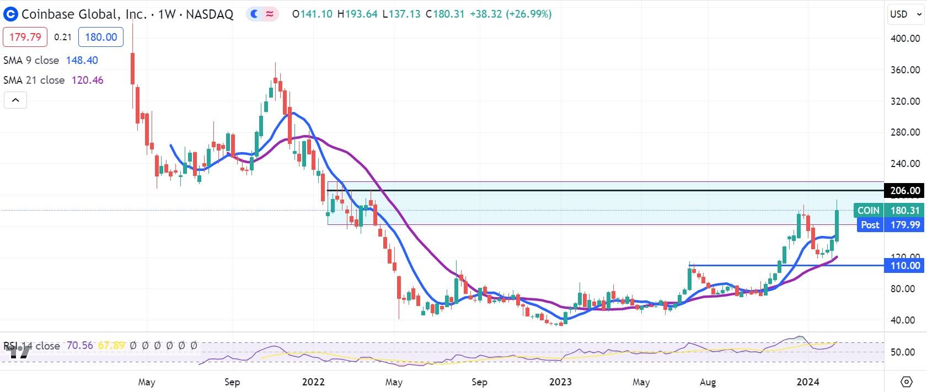Open chart settings via the hexagon gear icon
This screenshot has width=927, height=392.
point(906,382)
